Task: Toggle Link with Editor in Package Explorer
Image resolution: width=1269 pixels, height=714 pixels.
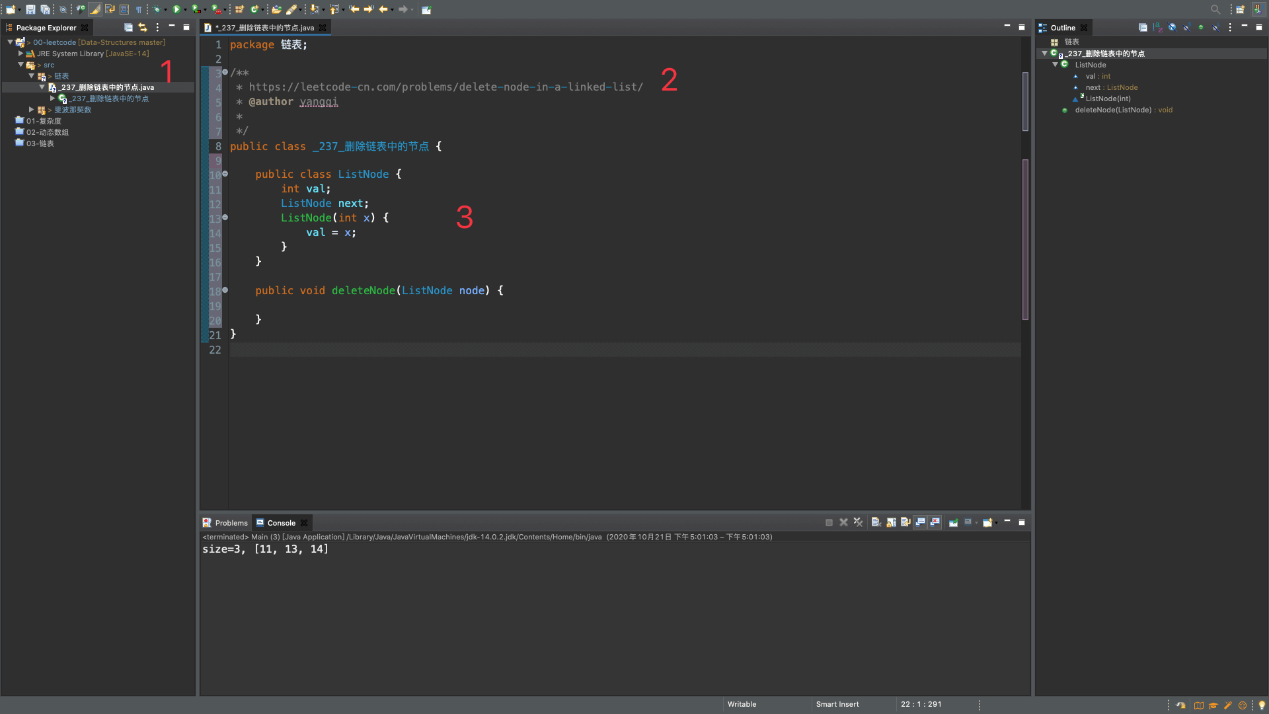Action: [143, 27]
